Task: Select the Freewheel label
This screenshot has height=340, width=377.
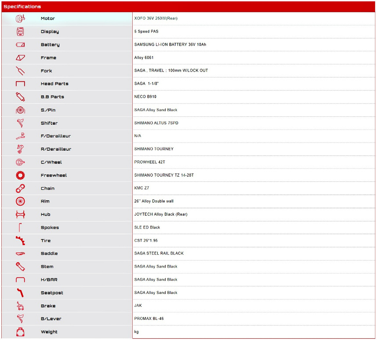Action: point(54,175)
